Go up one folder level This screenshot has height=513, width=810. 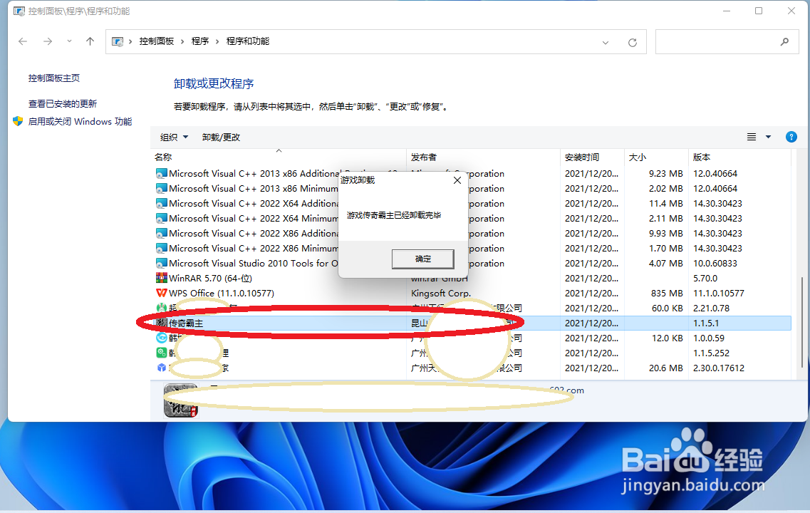pyautogui.click(x=90, y=41)
